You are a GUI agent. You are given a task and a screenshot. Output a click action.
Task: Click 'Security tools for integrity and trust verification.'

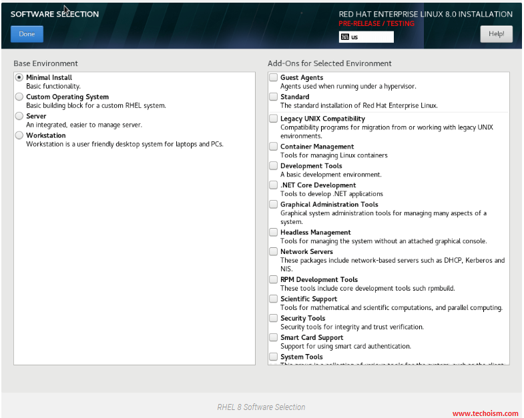coord(352,327)
